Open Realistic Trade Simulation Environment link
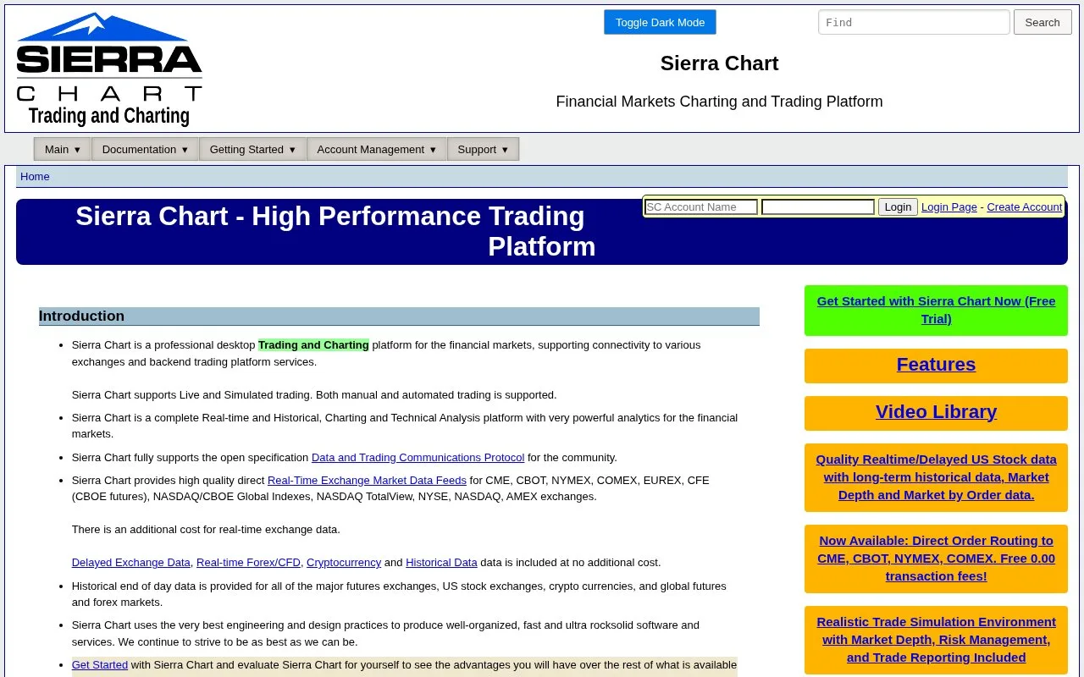The height and width of the screenshot is (677, 1084). point(936,640)
